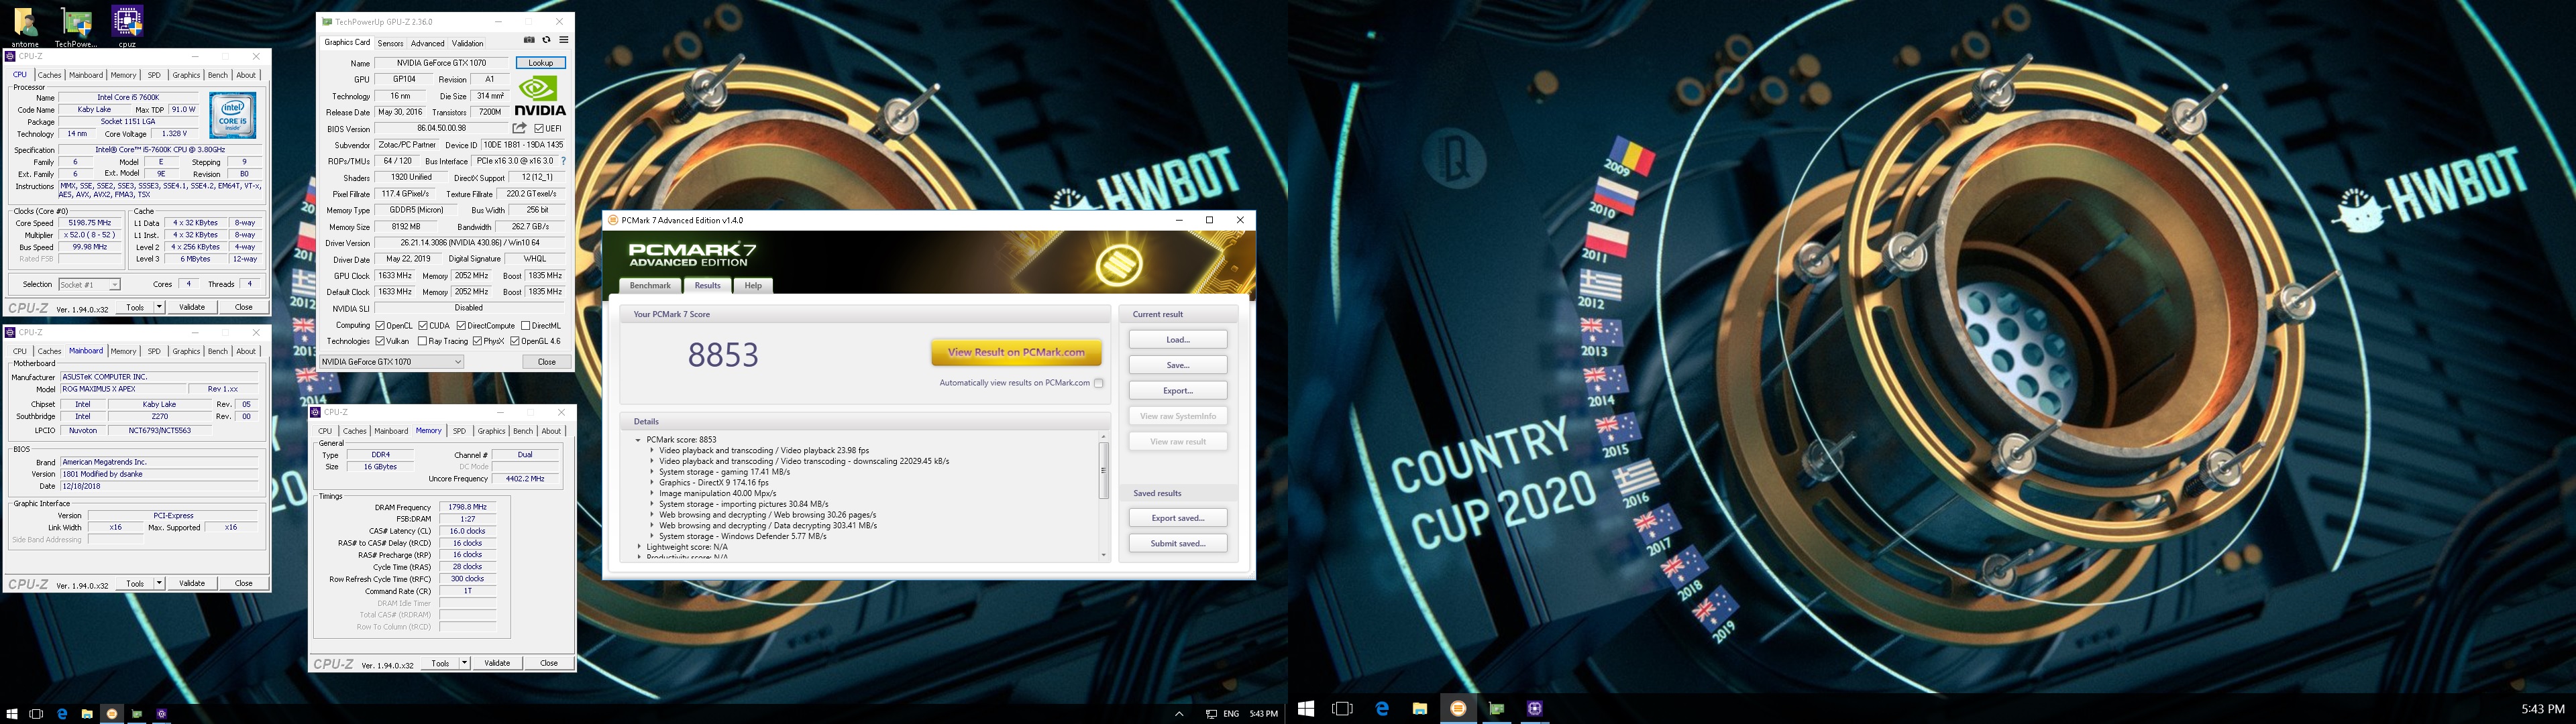Open the Help tab in PCMark 7
The image size is (2576, 724).
point(753,286)
